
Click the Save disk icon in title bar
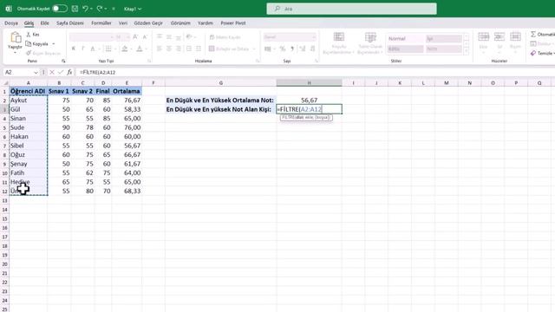pos(75,9)
